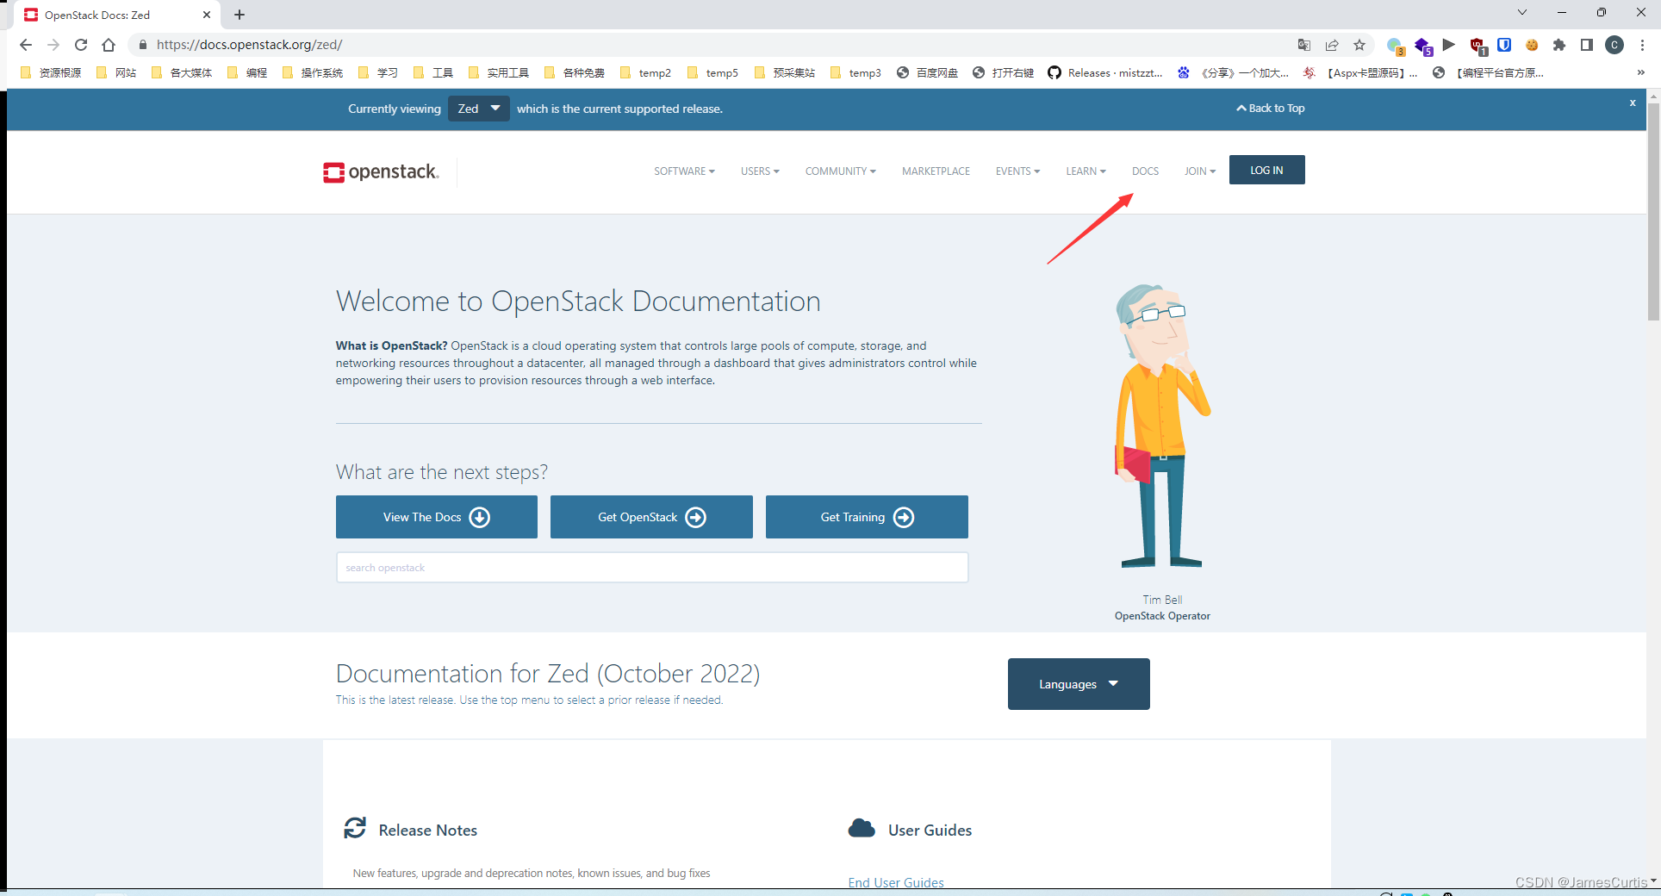Click the User Guides heading
Image resolution: width=1661 pixels, height=896 pixels.
tap(930, 831)
